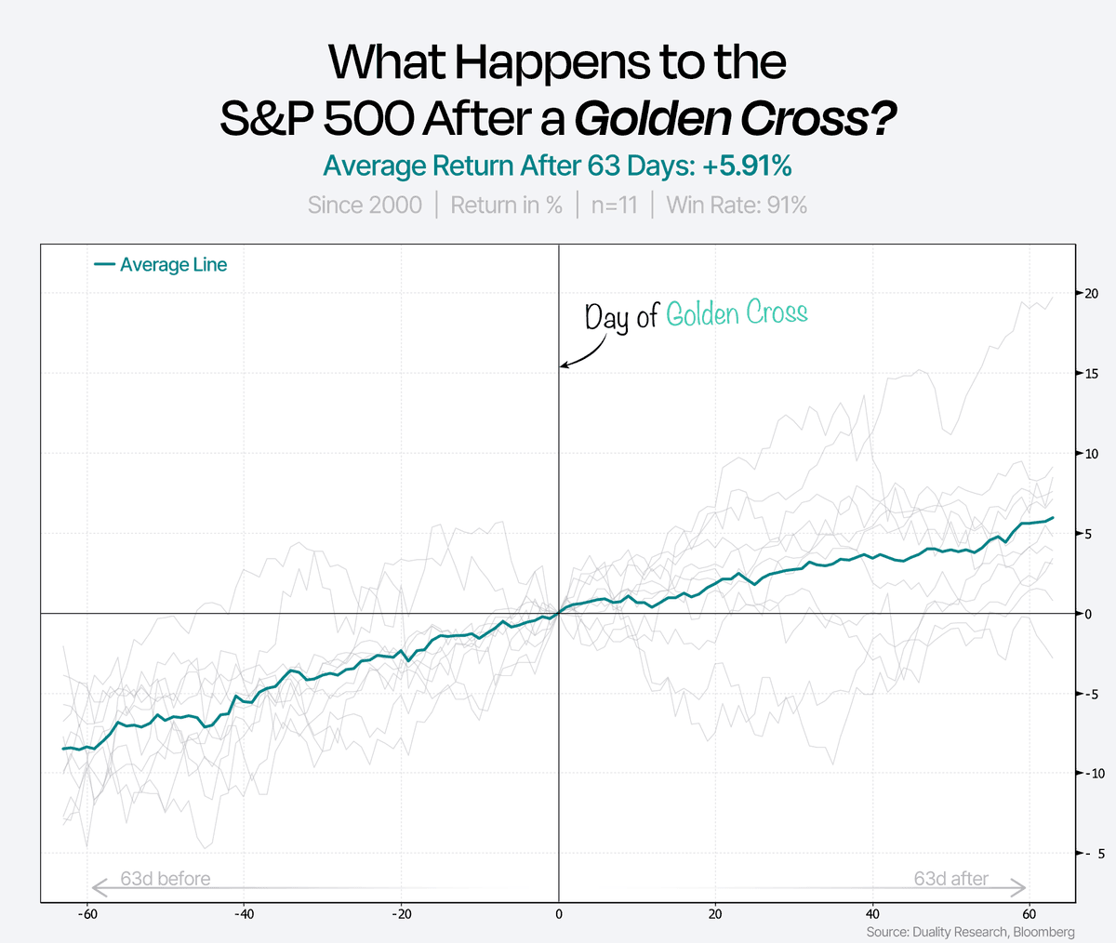Click the 63d after arrow label
Viewport: 1116px width, 943px height.
951,879
